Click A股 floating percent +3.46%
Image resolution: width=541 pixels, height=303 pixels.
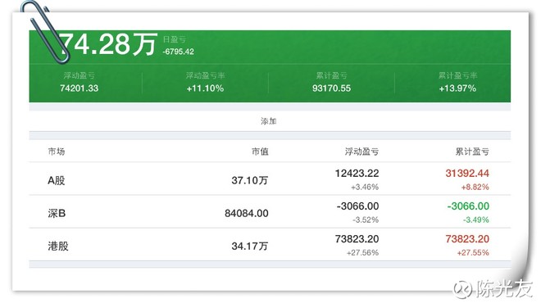(365, 188)
